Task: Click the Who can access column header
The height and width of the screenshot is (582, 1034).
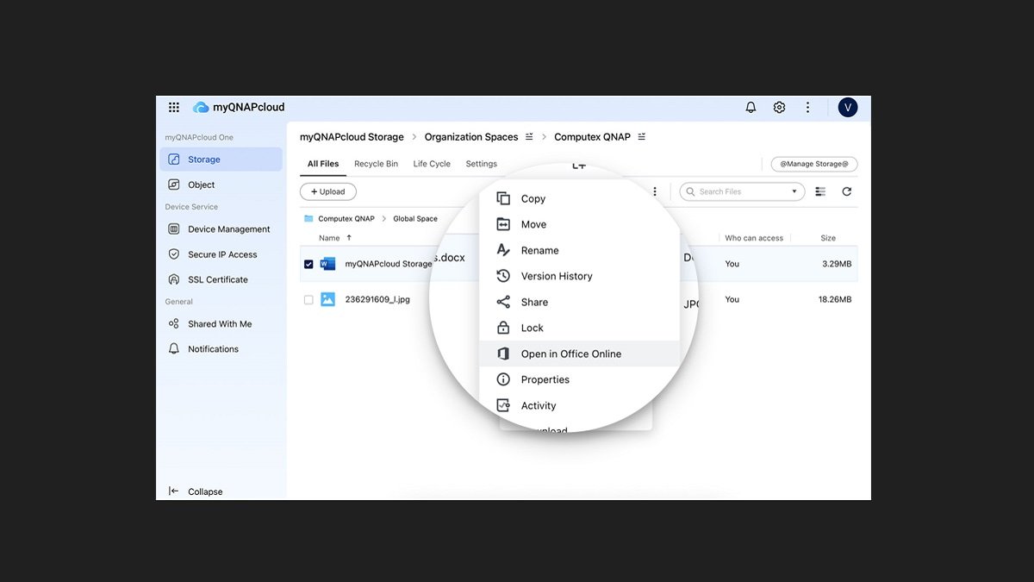Action: (754, 238)
